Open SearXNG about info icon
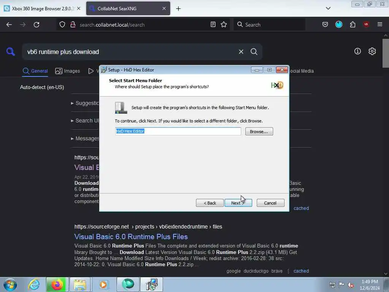The image size is (389, 292). (357, 51)
